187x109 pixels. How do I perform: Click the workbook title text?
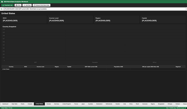point(16,2)
